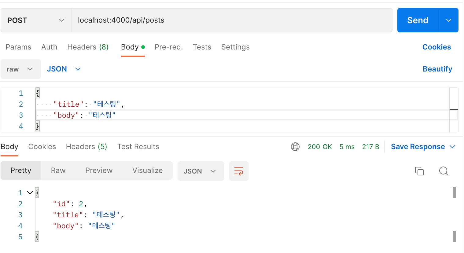The width and height of the screenshot is (464, 253).
Task: Toggle the response word wrap icon
Action: click(239, 171)
